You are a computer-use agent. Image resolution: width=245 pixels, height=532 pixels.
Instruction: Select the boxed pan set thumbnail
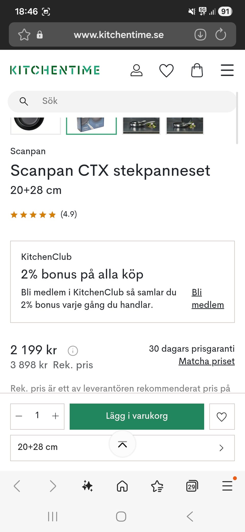tap(91, 125)
